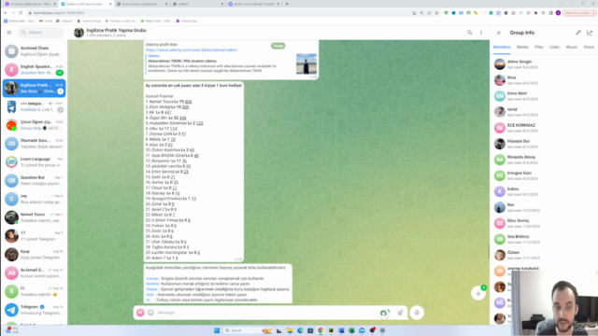Image resolution: width=598 pixels, height=336 pixels.
Task: Switch to the Files tab
Action: coord(538,48)
